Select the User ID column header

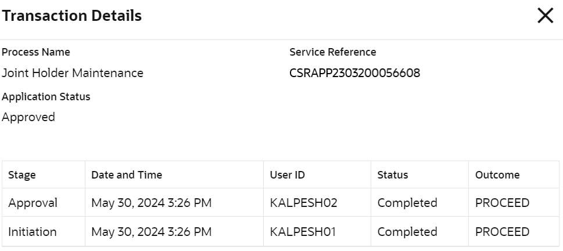click(288, 174)
